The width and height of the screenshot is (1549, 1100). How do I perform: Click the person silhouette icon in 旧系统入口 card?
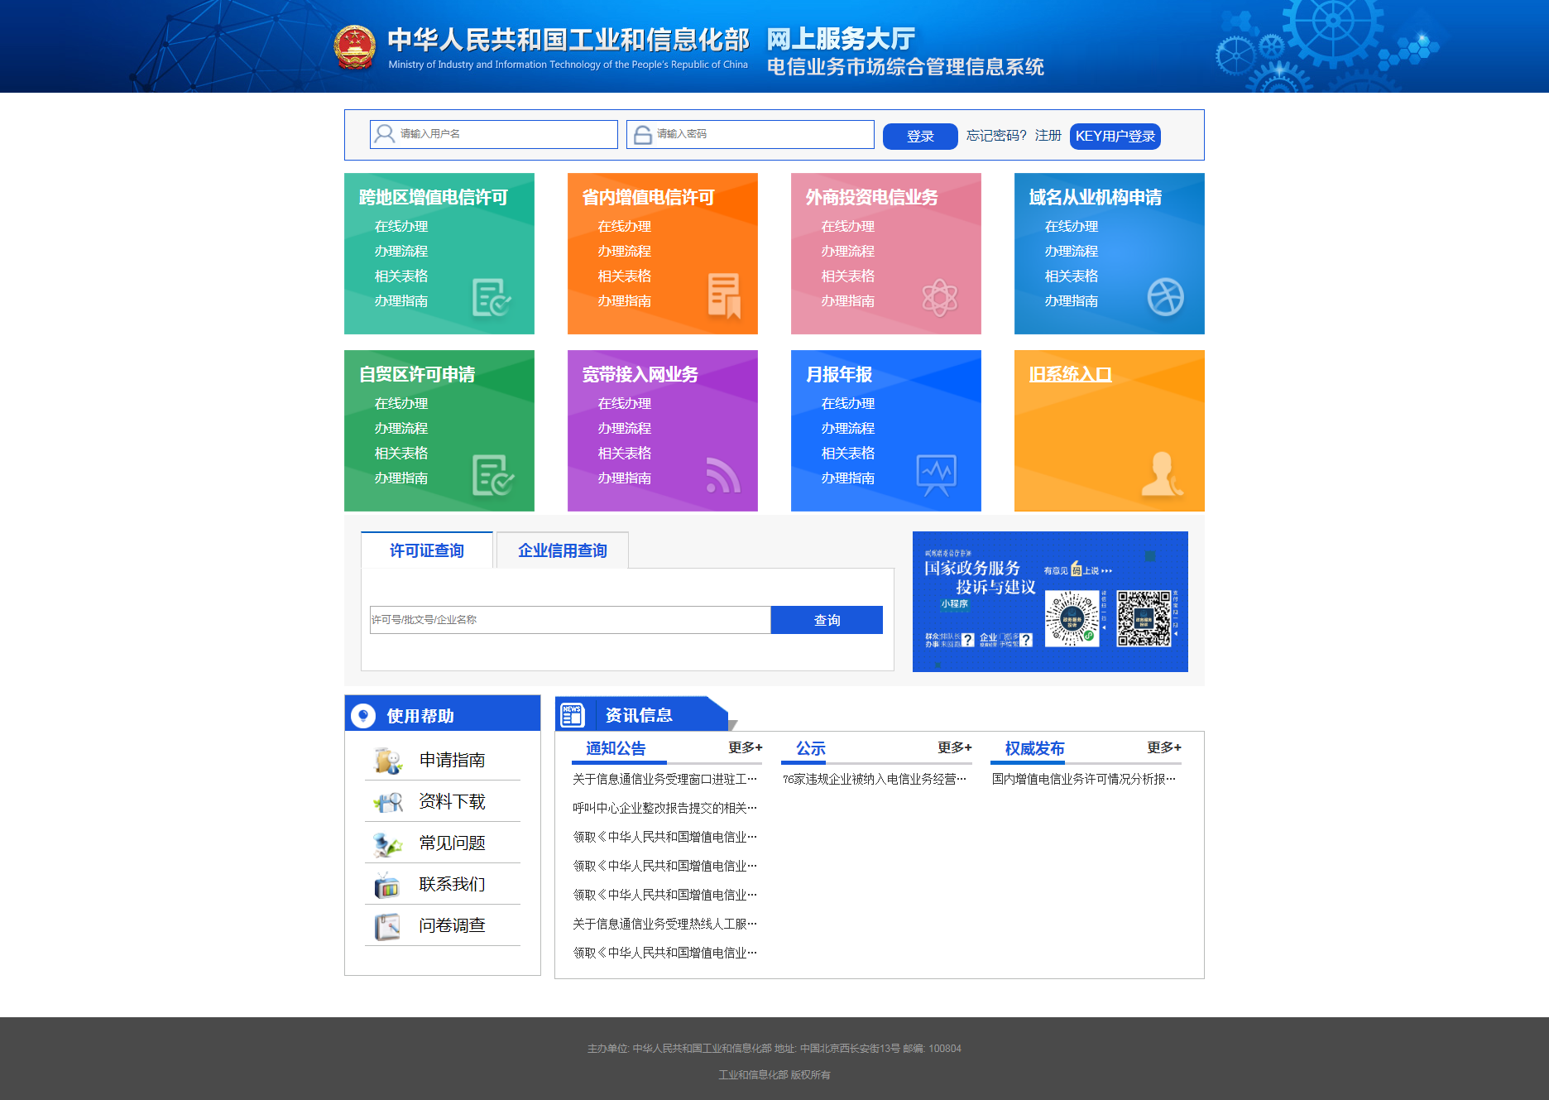[1162, 474]
